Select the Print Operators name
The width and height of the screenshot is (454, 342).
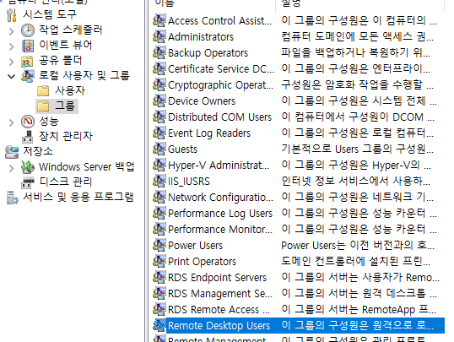[x=202, y=262]
